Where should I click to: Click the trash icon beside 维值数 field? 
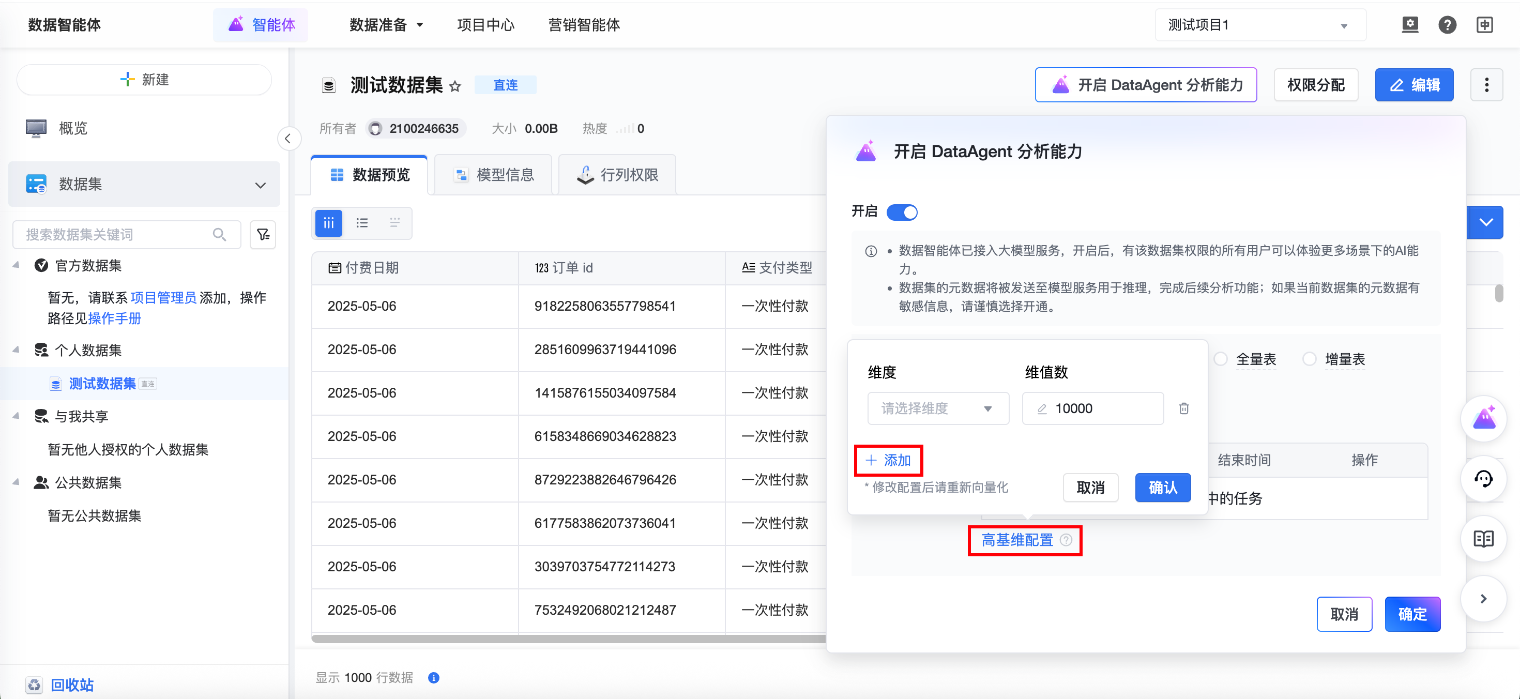1183,408
